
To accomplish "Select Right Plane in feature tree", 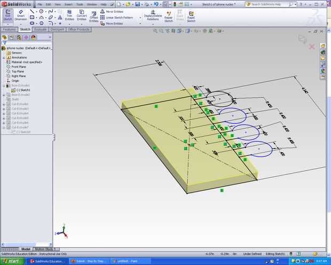I will [x=18, y=76].
